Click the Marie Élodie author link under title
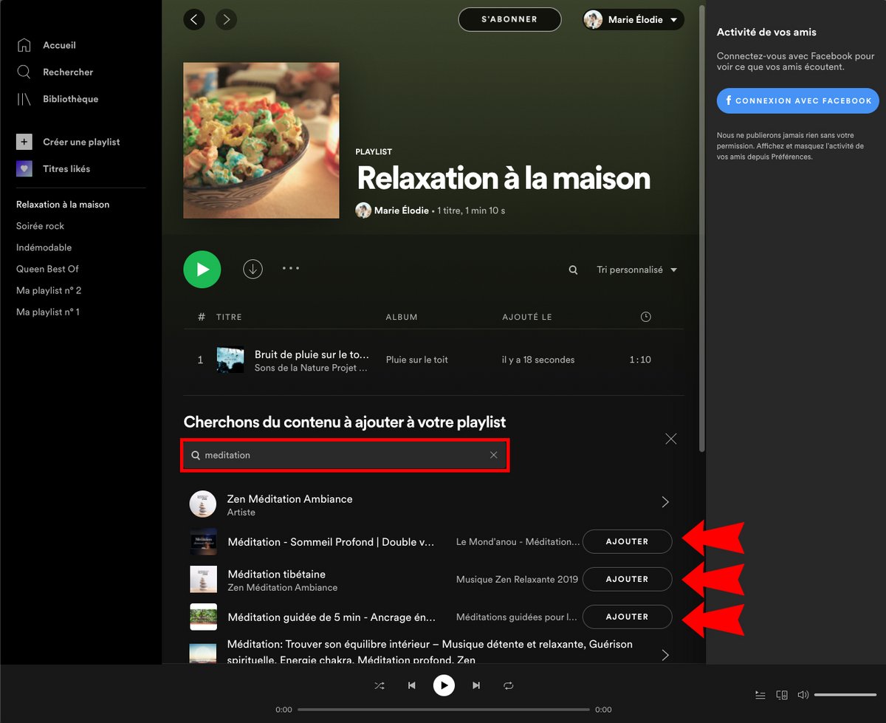Viewport: 886px width, 723px height. tap(401, 210)
